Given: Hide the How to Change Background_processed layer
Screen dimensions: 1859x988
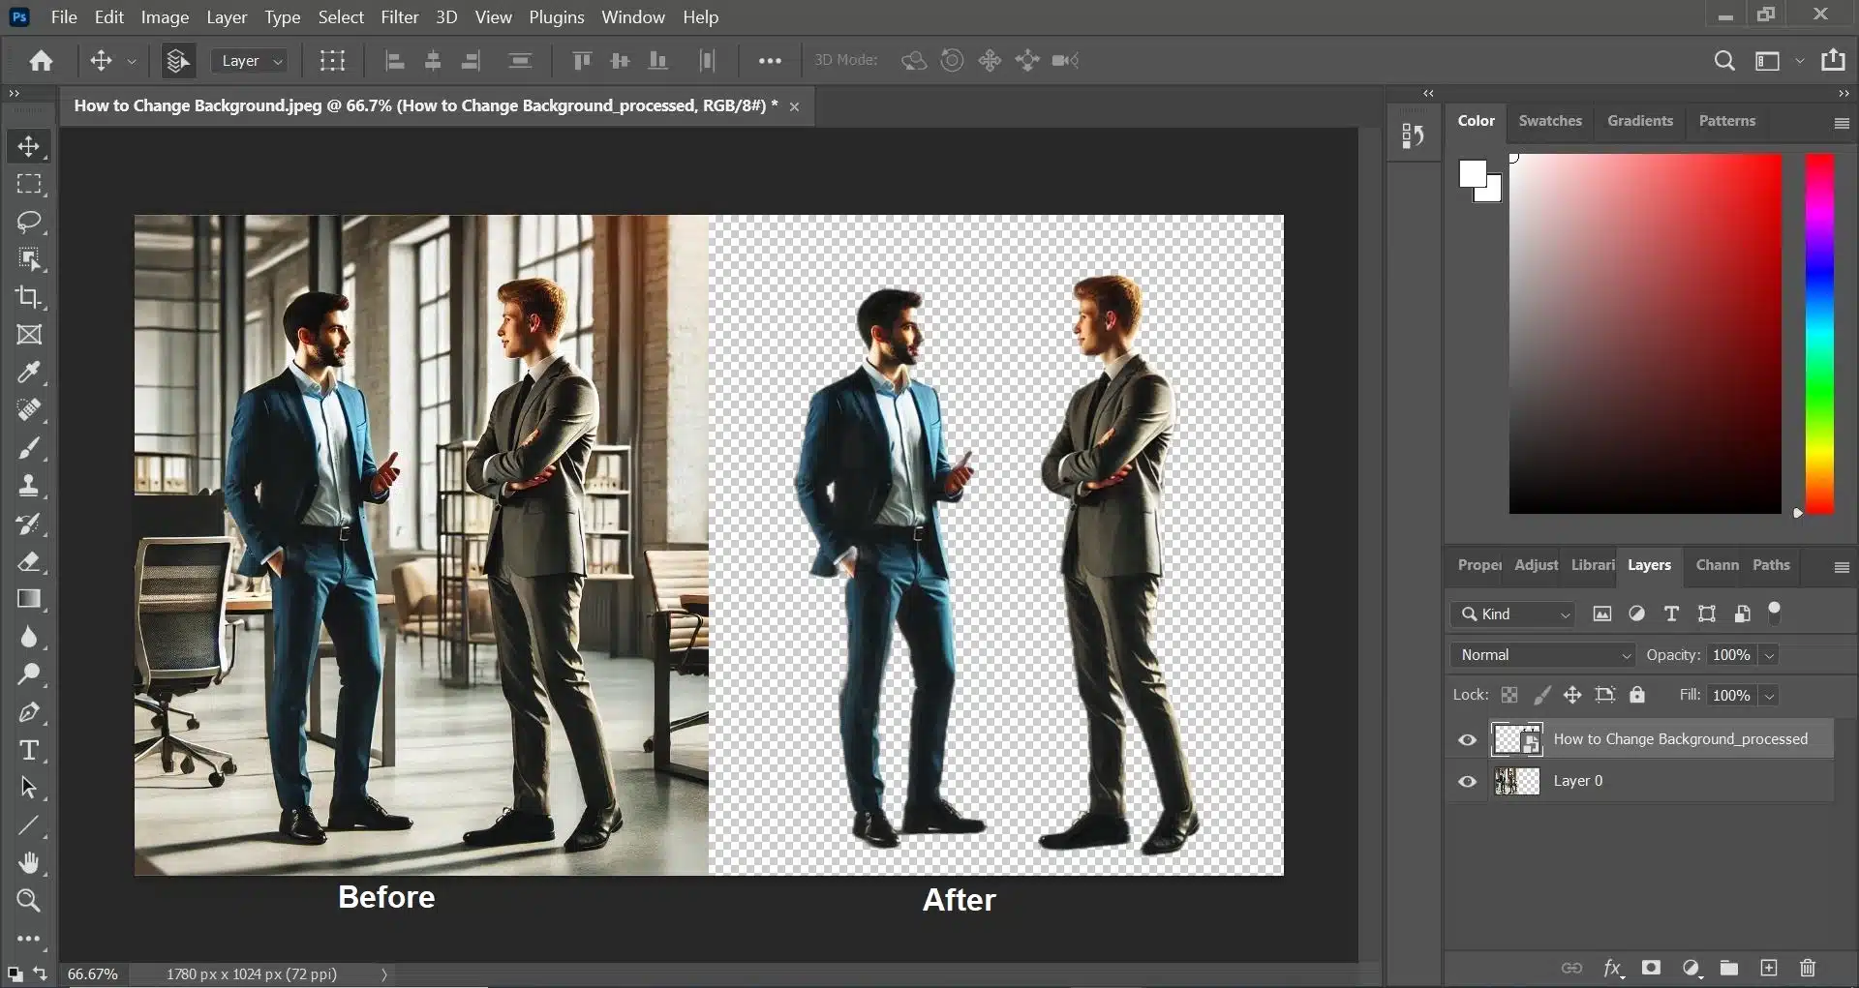Looking at the screenshot, I should tap(1467, 739).
